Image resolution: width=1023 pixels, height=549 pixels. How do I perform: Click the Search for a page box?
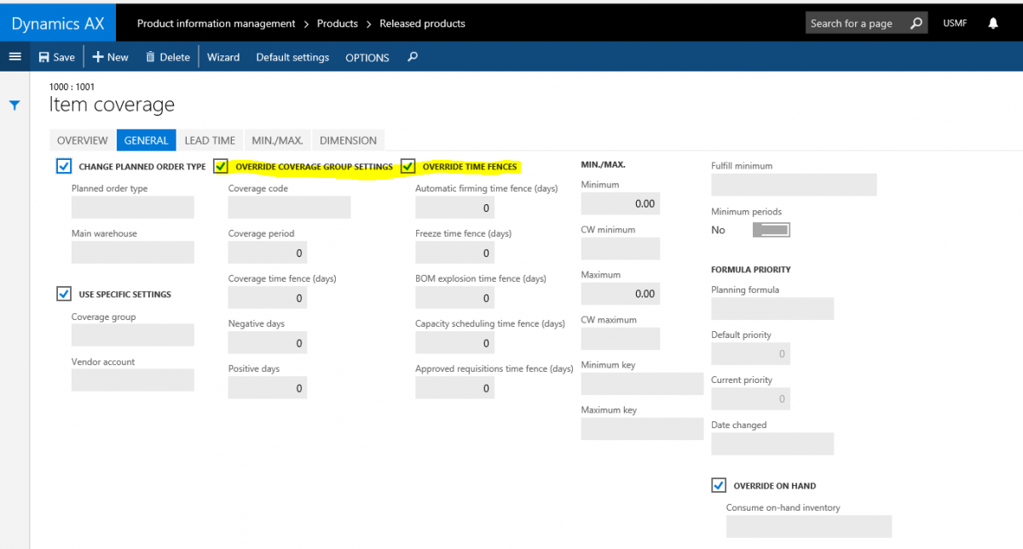858,23
